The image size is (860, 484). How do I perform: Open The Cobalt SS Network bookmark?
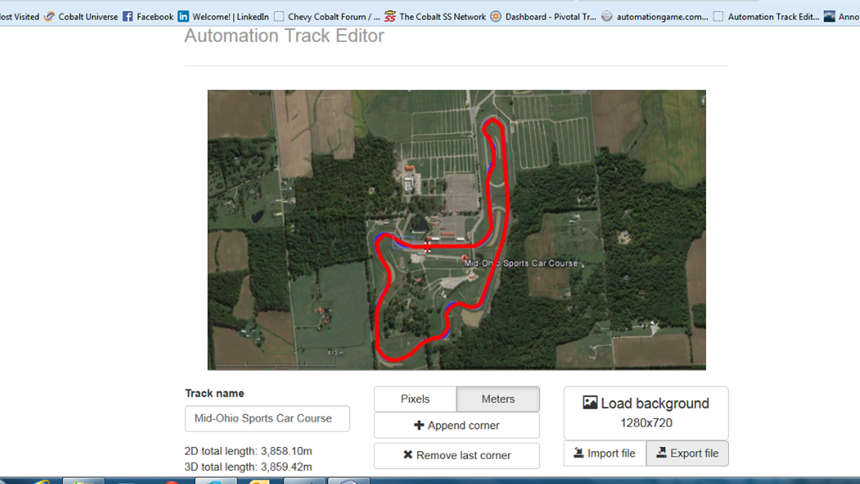pos(435,16)
